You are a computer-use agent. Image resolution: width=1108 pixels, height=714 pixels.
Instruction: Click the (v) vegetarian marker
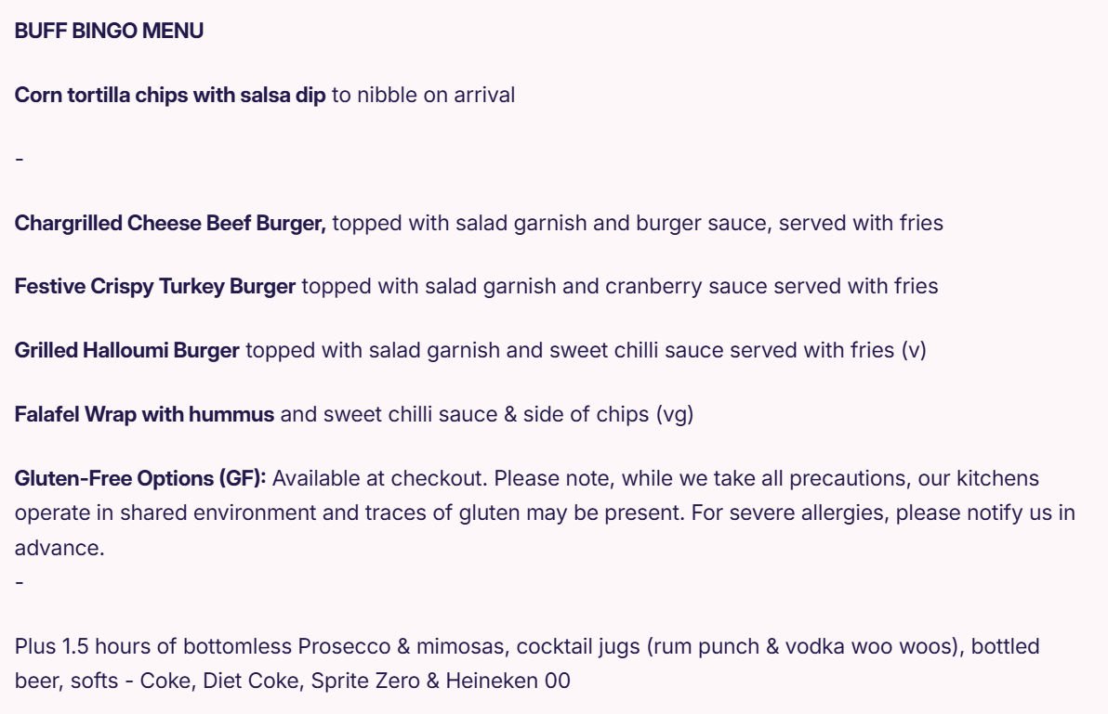pos(914,351)
